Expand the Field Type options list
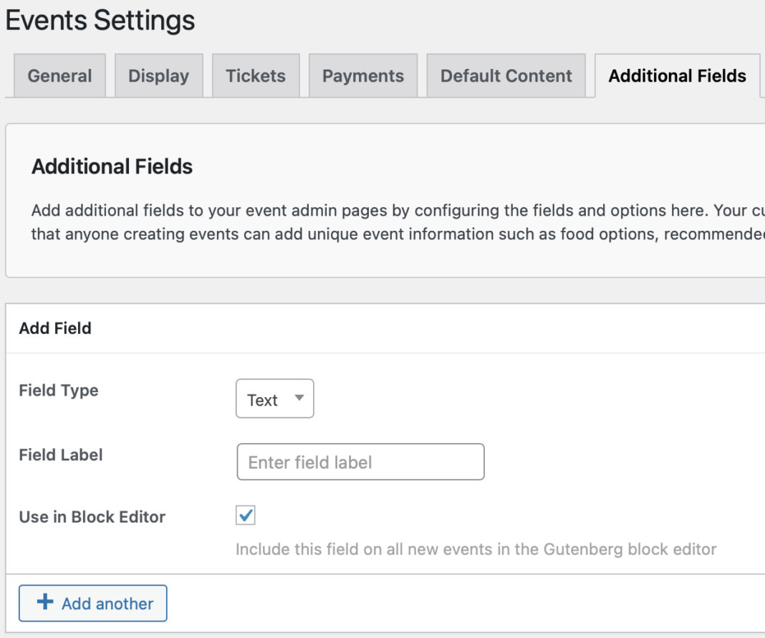765x638 pixels. tap(275, 399)
